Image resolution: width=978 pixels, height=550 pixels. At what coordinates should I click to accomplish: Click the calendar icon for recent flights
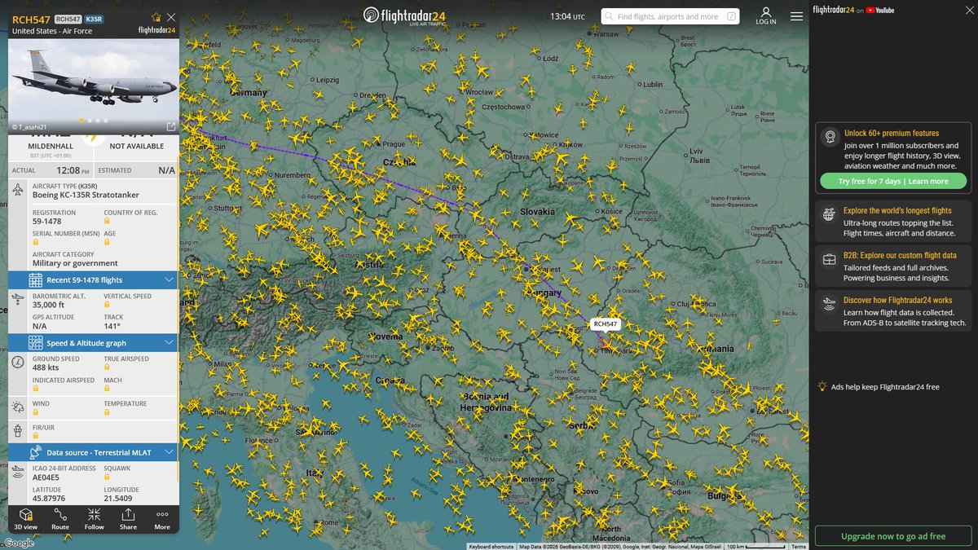[x=36, y=280]
